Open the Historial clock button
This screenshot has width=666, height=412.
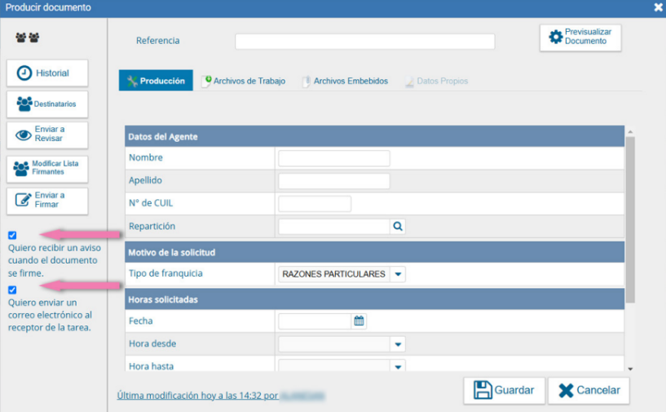click(47, 73)
